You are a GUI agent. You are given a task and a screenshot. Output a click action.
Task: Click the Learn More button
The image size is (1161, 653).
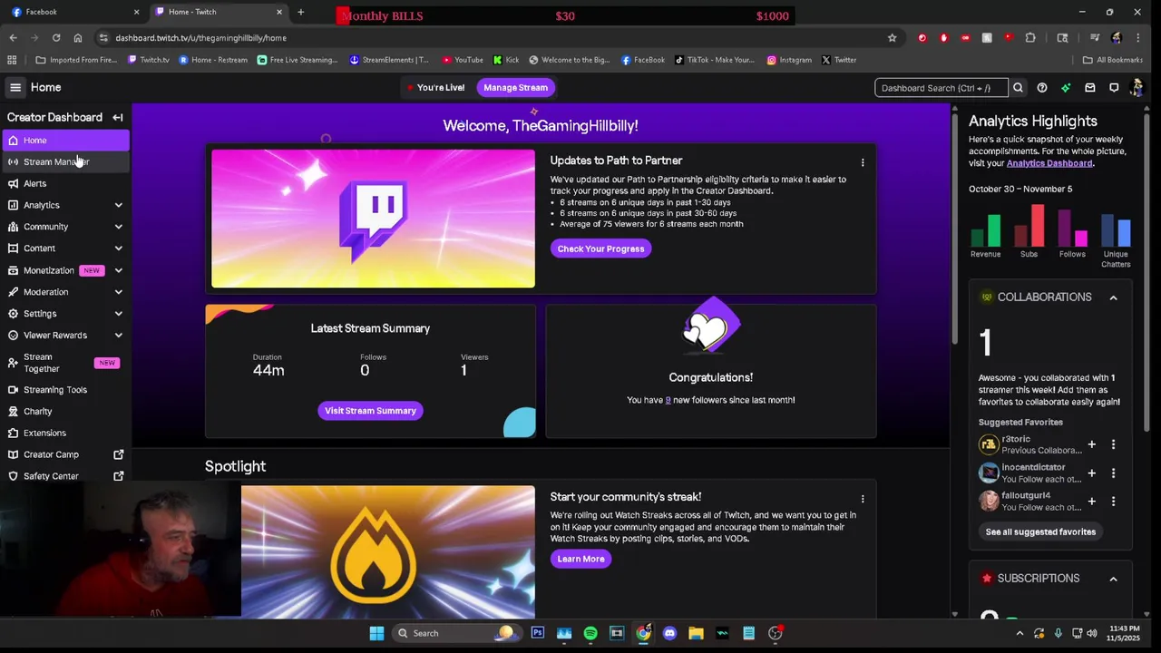click(580, 559)
